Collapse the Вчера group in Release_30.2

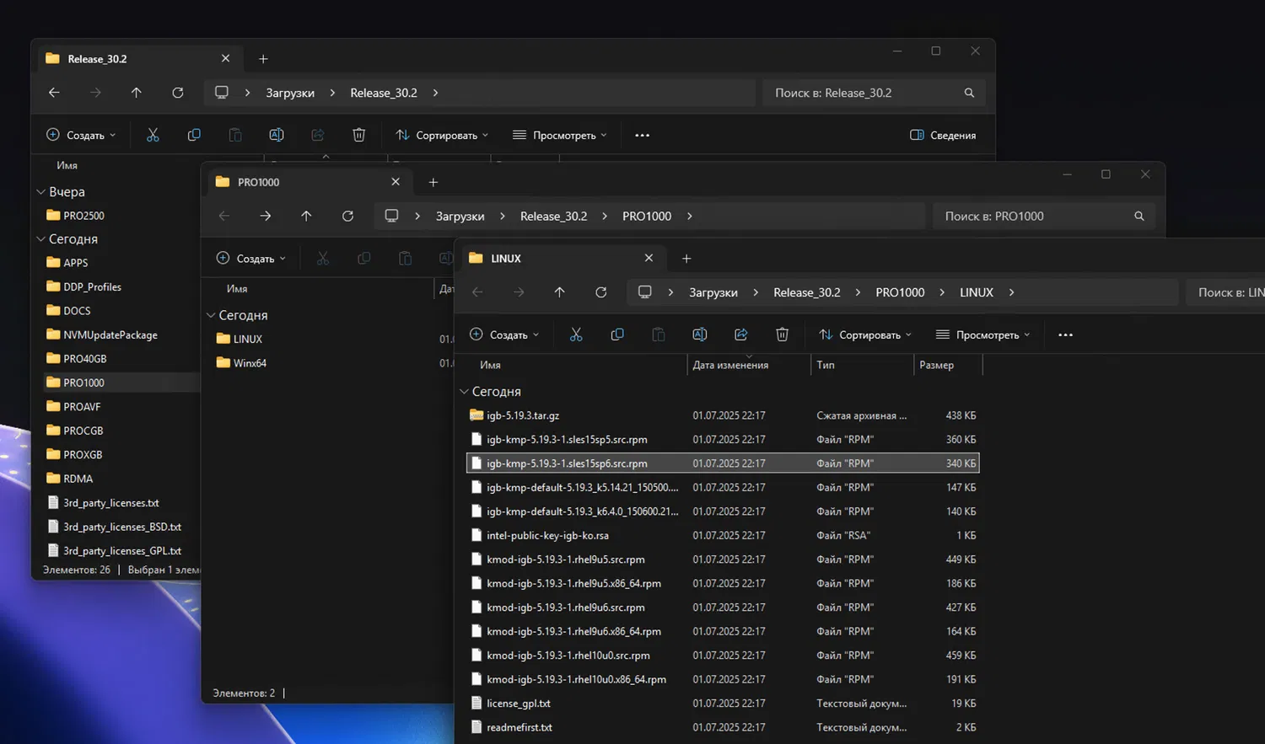(x=40, y=192)
